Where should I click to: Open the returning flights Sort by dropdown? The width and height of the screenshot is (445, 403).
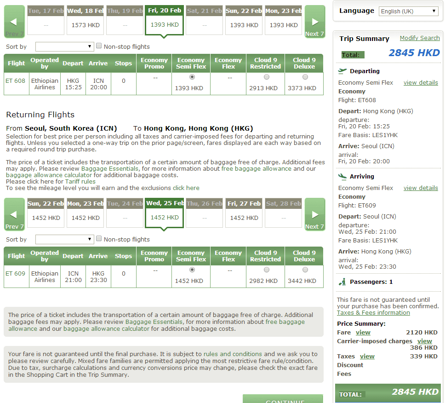click(x=65, y=239)
